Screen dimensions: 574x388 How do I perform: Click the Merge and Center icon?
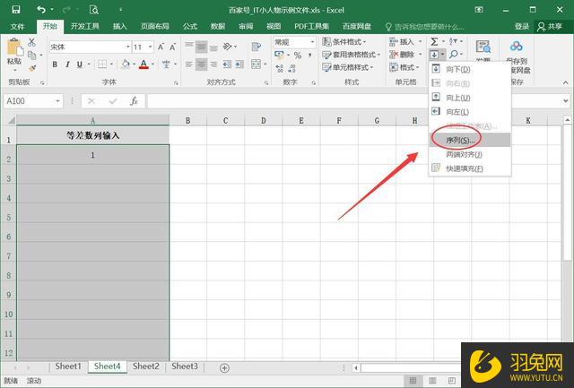[x=256, y=65]
